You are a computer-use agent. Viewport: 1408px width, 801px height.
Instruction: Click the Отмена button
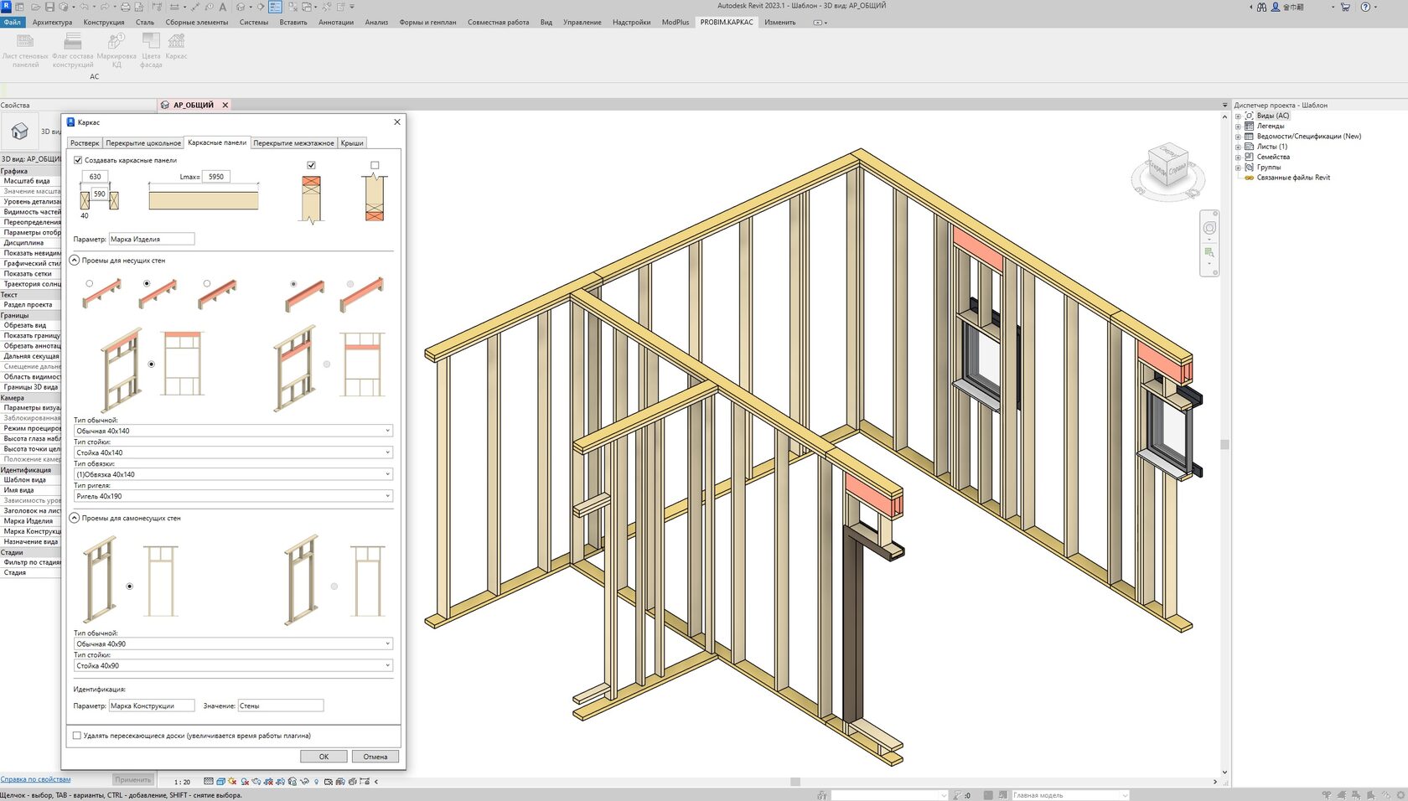click(374, 756)
